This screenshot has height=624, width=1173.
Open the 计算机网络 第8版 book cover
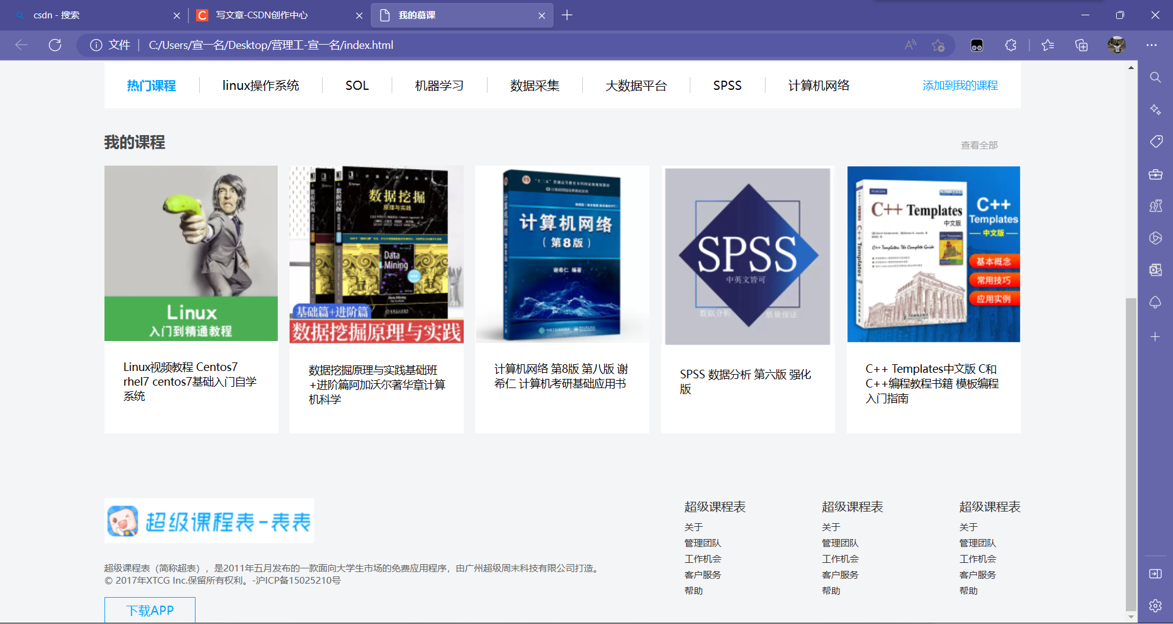[x=562, y=254]
